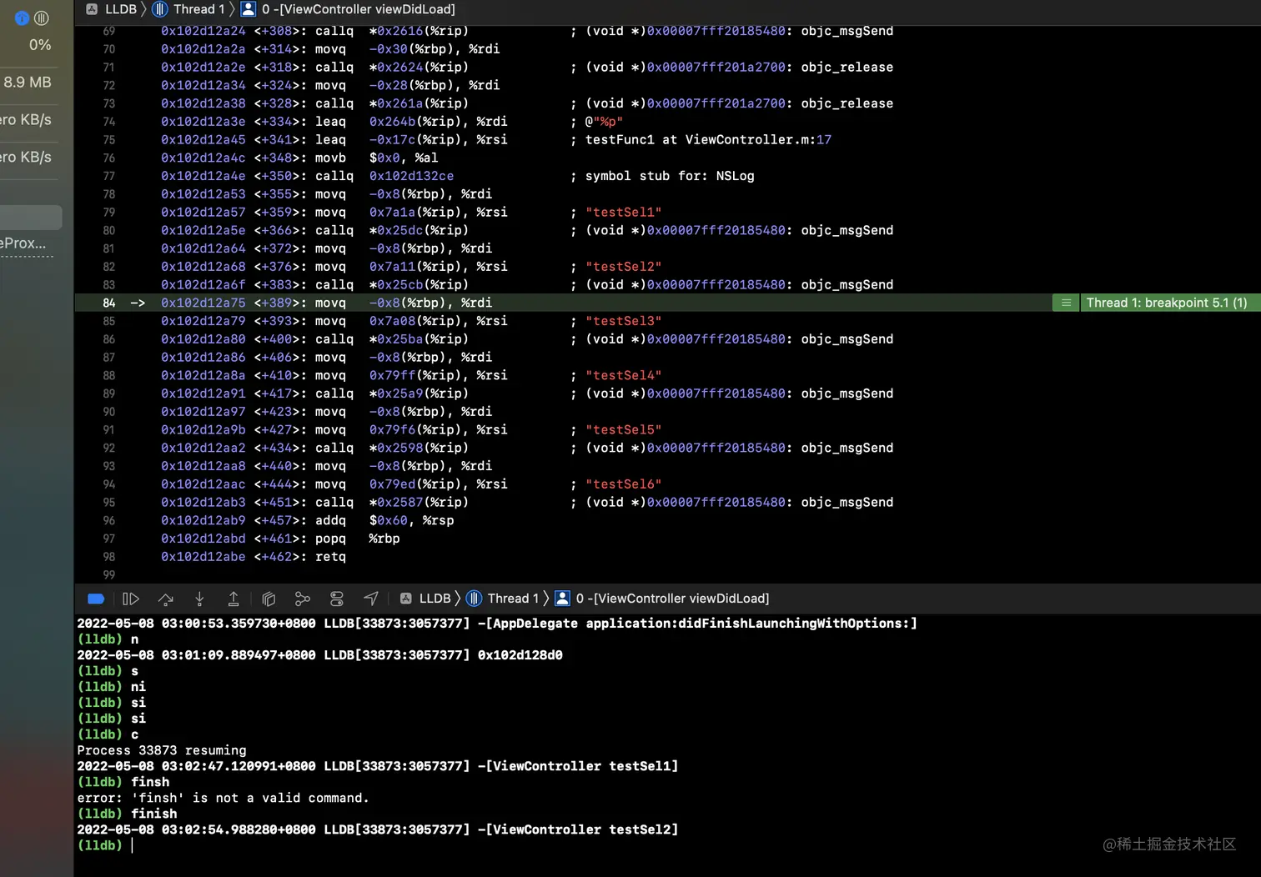Click the Step Into debug icon

199,599
